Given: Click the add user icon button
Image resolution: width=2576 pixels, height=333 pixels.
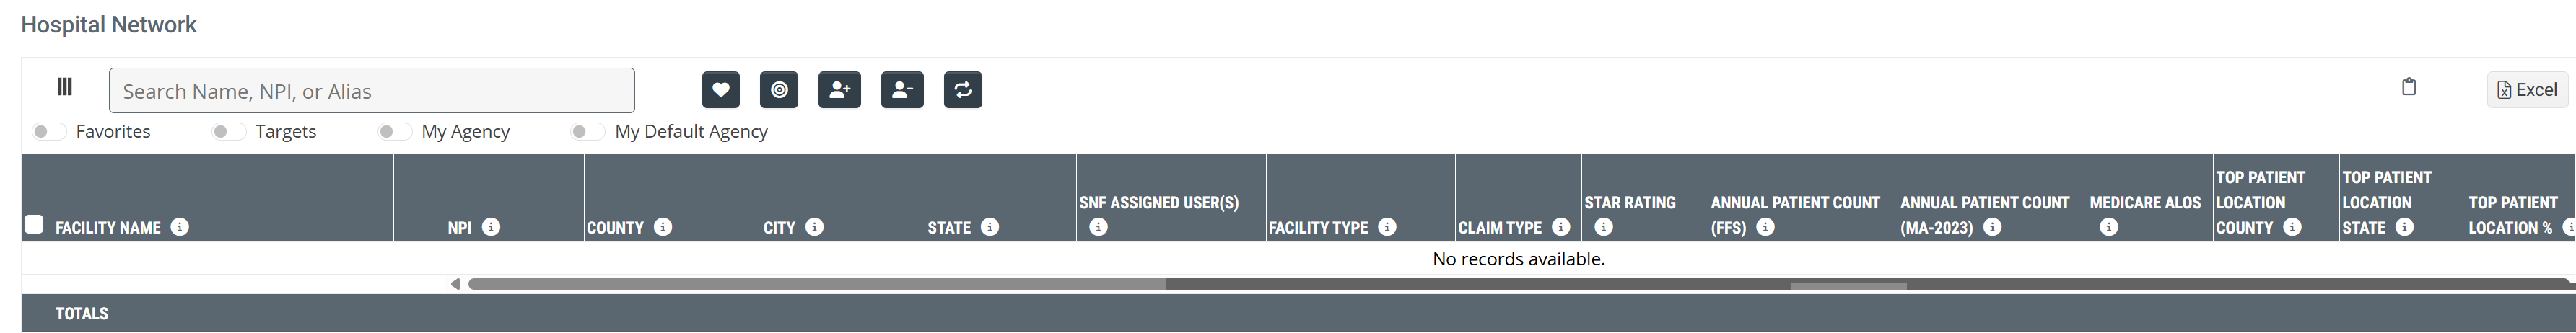Looking at the screenshot, I should [839, 90].
